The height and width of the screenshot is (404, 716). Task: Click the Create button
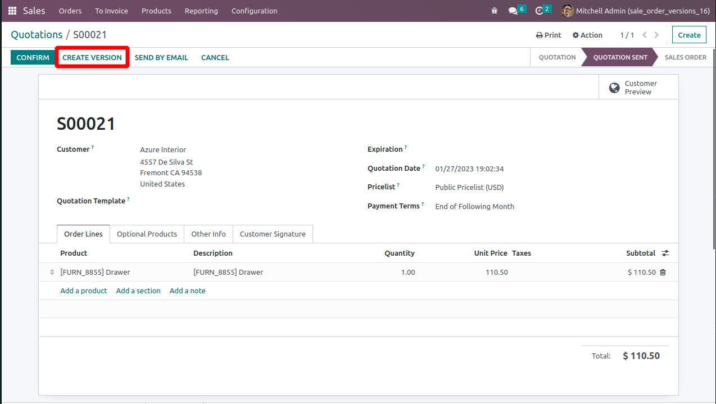pyautogui.click(x=689, y=35)
